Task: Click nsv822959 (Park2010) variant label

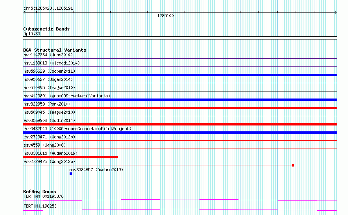Action: [47, 104]
